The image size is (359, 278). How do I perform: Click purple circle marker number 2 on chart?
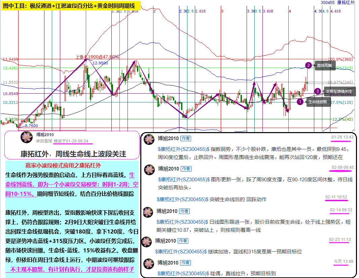308,65
